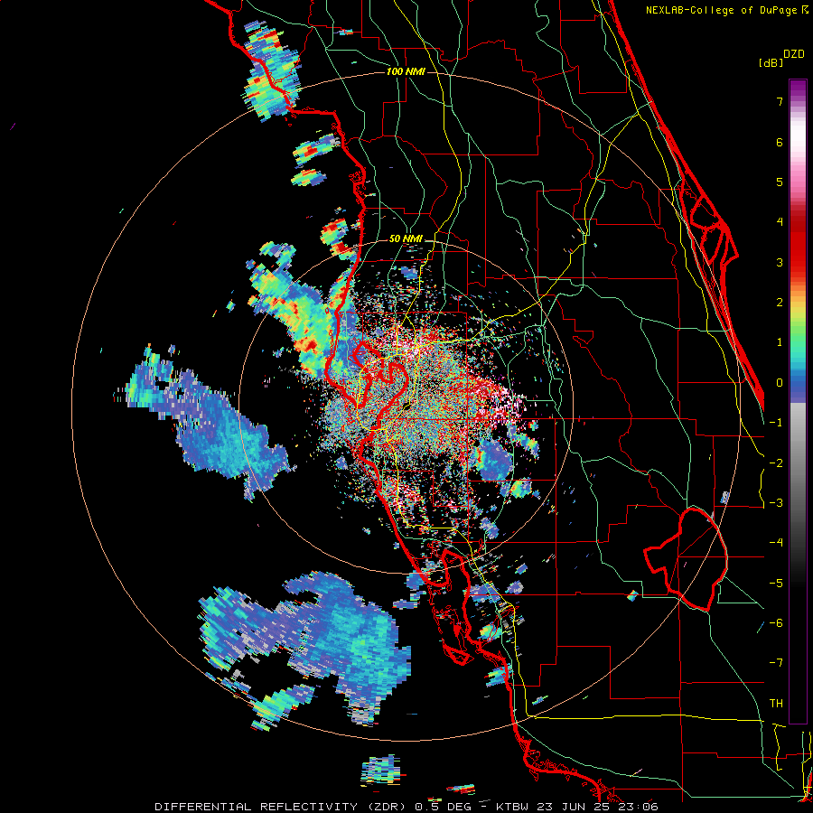
Task: Click the 4 dB scale value
Action: (780, 222)
